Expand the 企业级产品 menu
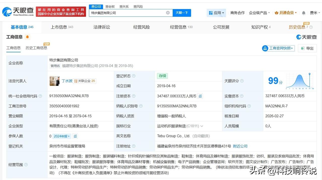Viewport: 322px width, 180px height. [x=259, y=13]
